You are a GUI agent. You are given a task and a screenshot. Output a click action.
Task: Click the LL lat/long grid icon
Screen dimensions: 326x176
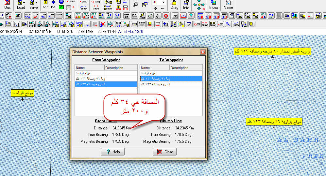tap(87, 24)
